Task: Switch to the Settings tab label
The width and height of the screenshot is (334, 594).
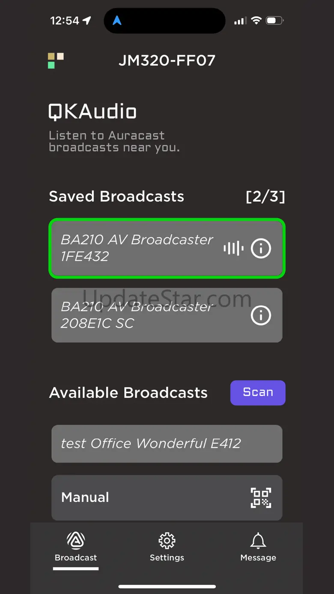Action: 167,558
